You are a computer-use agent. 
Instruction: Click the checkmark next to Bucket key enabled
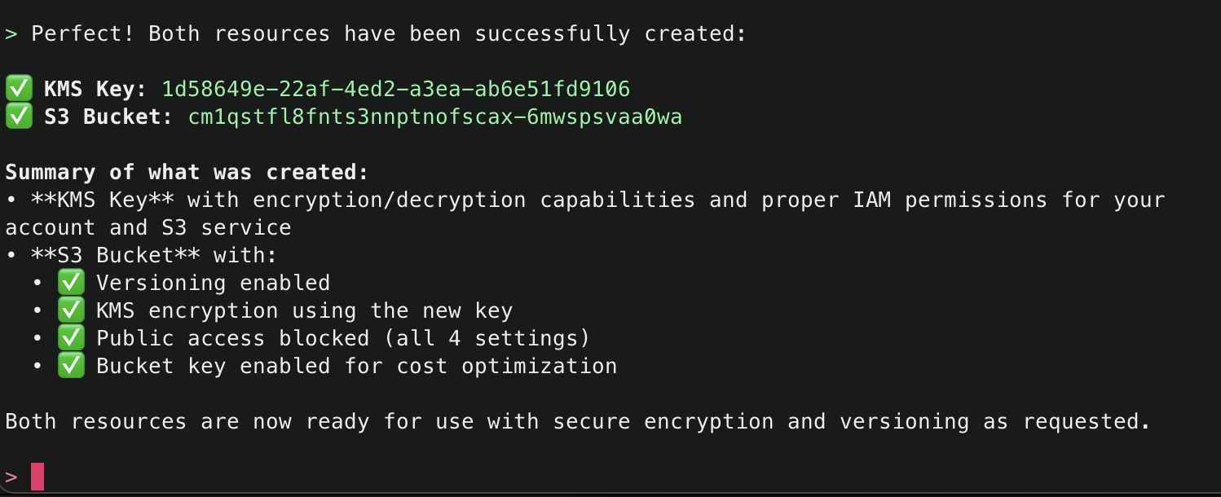point(71,366)
